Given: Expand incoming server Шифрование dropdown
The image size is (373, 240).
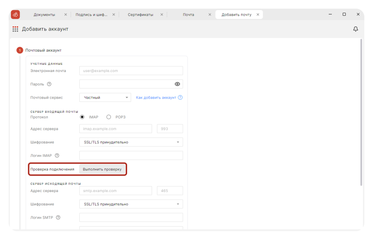Looking at the screenshot, I should 131,142.
